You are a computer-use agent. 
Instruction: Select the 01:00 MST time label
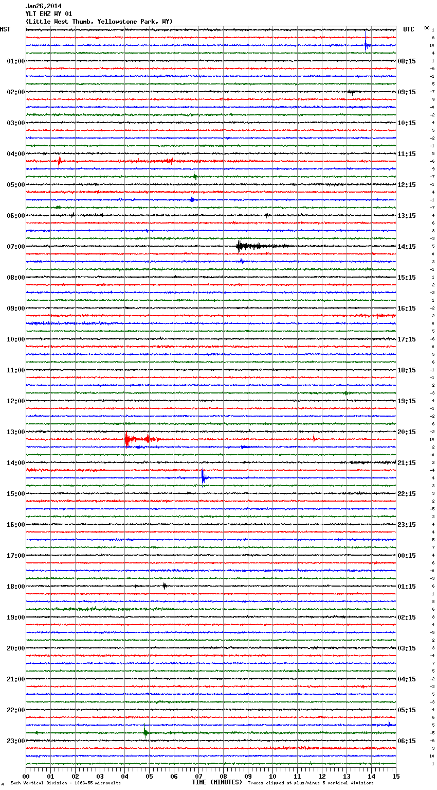coord(15,61)
